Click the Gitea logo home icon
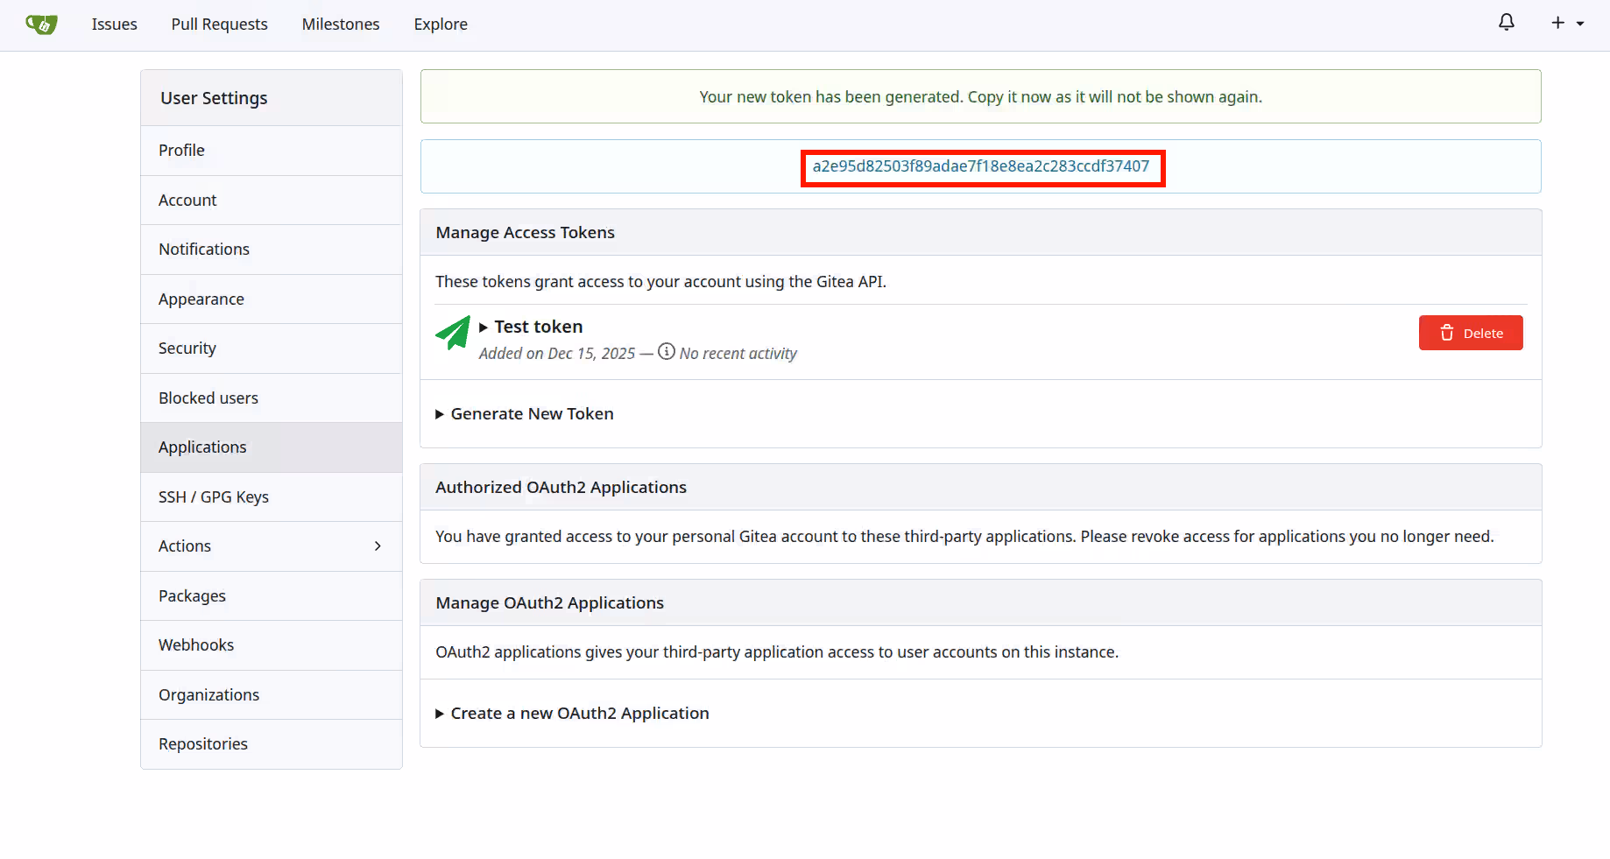 pyautogui.click(x=41, y=25)
